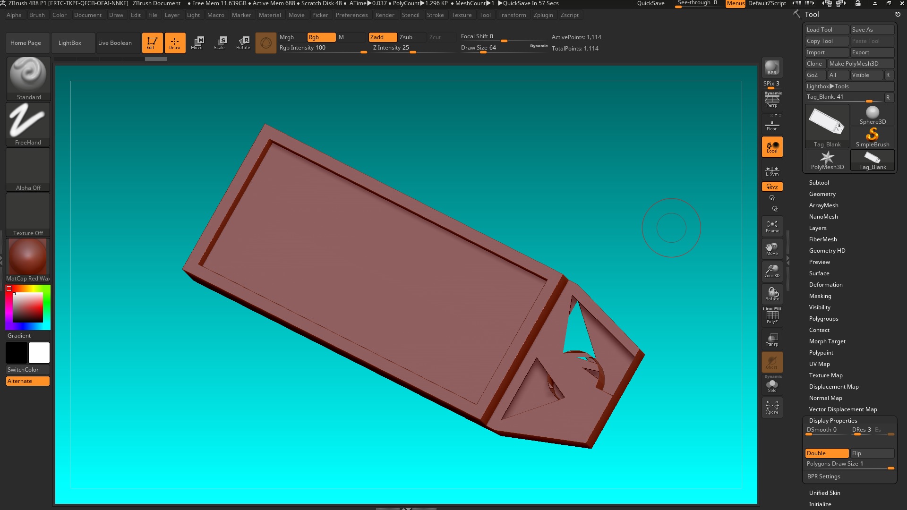
Task: Toggle Alternate color button
Action: point(28,381)
